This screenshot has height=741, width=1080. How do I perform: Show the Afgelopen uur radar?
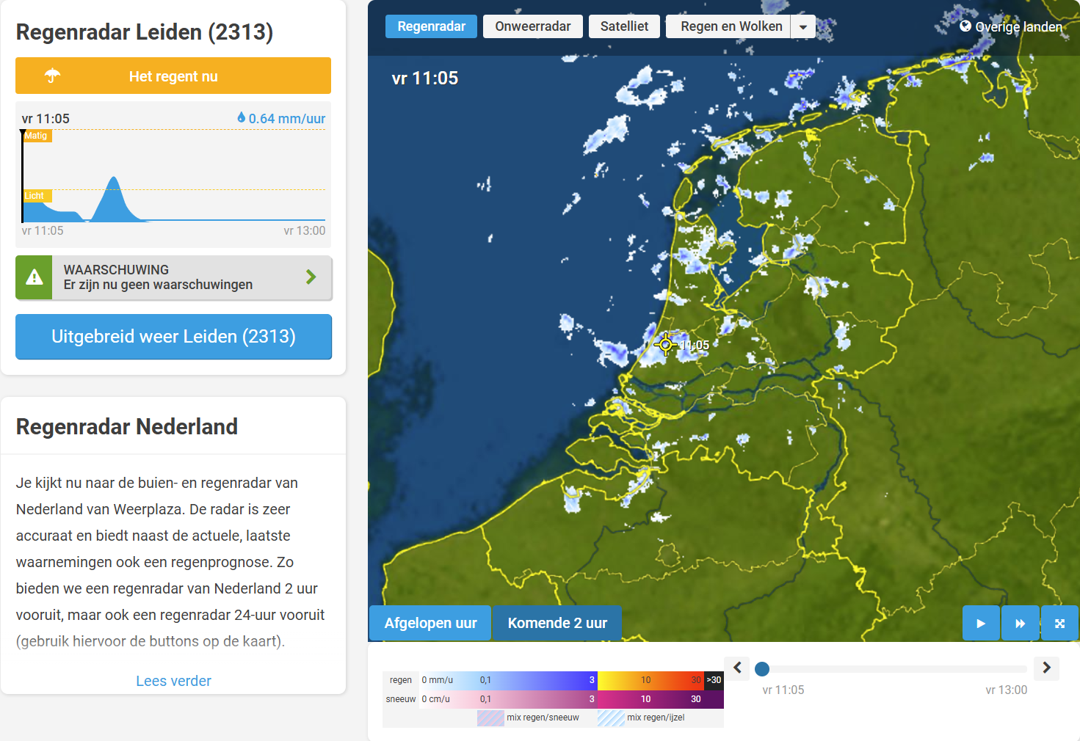[430, 623]
